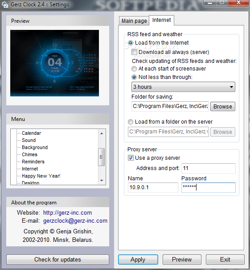Select Reminders in the Menu tree
The image size is (250, 270).
click(x=33, y=162)
